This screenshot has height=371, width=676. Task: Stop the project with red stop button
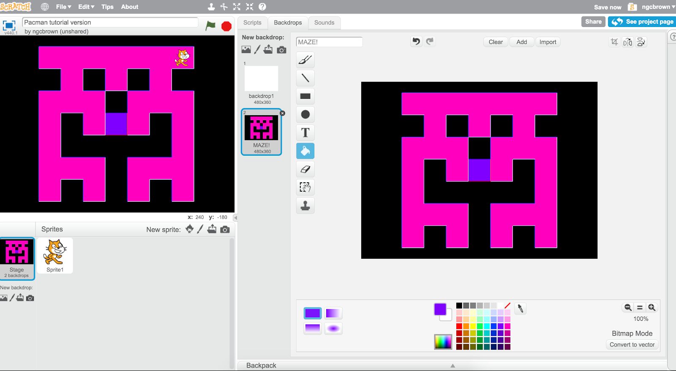click(x=226, y=26)
